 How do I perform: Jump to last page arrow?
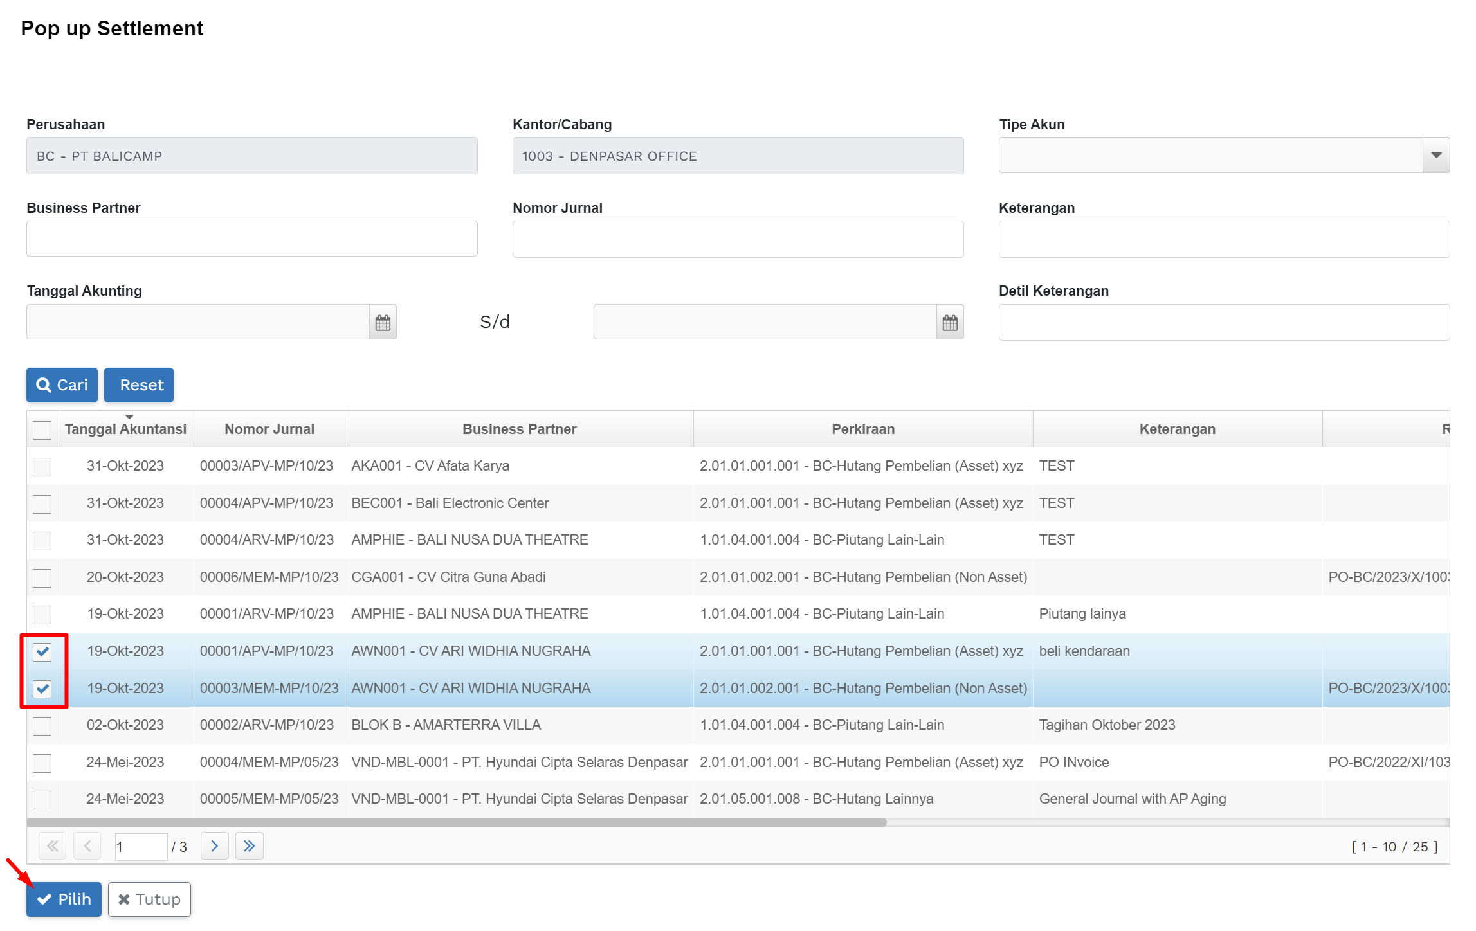pyautogui.click(x=249, y=846)
